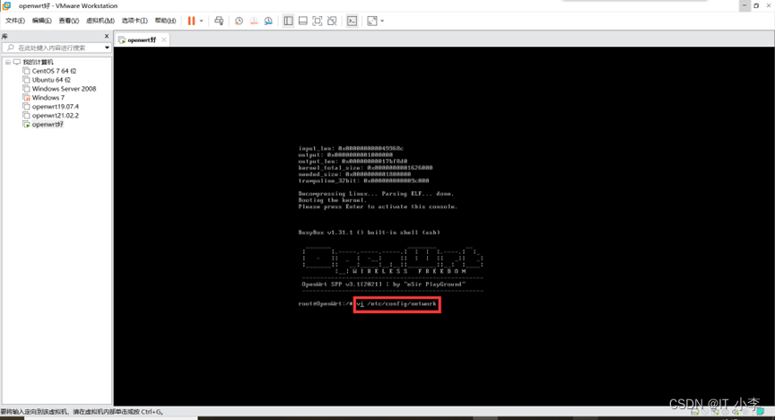Close the openwrt好 tab
Image resolution: width=775 pixels, height=420 pixels.
click(164, 40)
